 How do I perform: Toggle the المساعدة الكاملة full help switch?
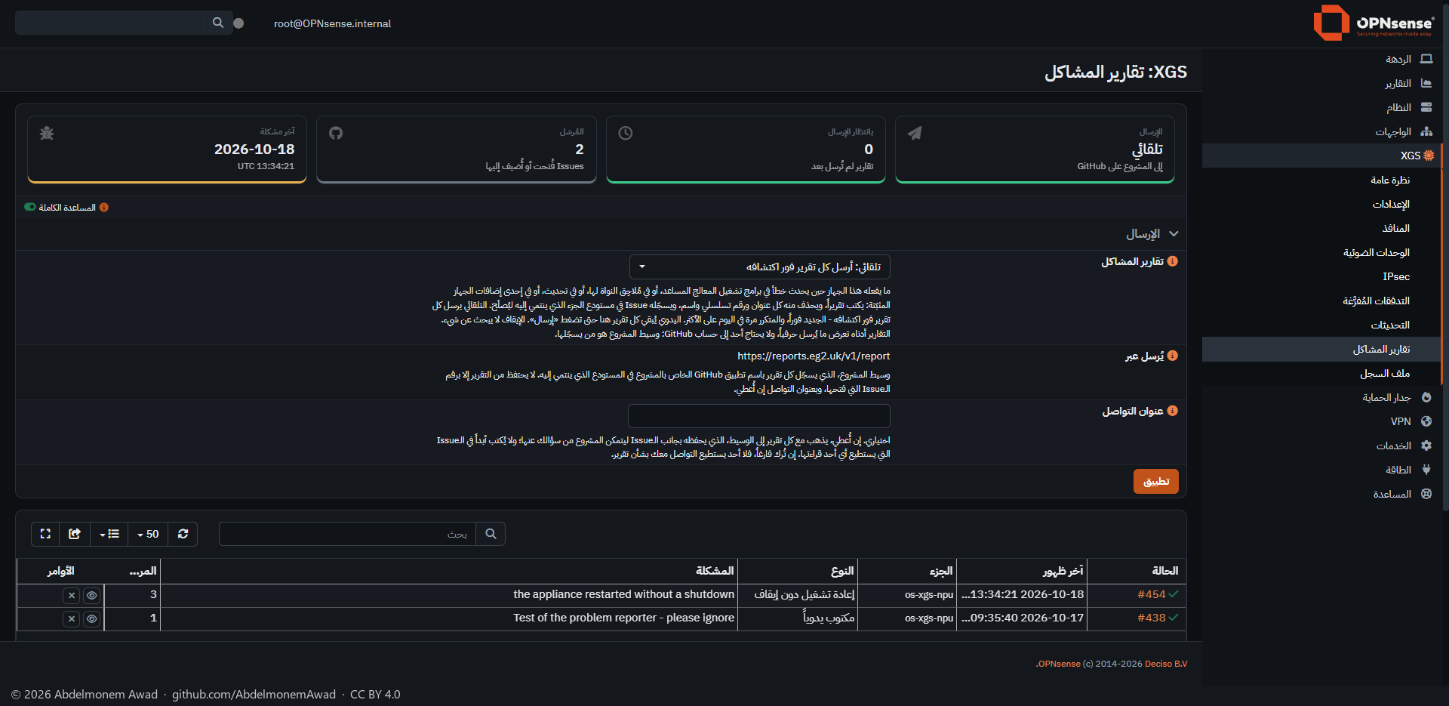[x=30, y=207]
